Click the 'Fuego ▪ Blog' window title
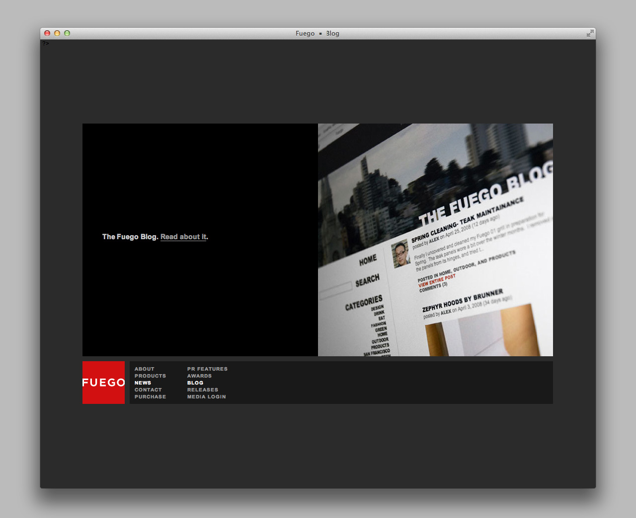 pos(318,33)
